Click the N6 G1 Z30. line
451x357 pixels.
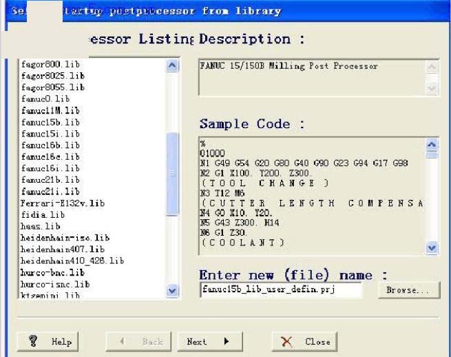click(x=224, y=232)
